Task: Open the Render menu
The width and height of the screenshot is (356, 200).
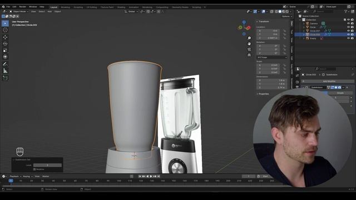Action: click(x=22, y=7)
